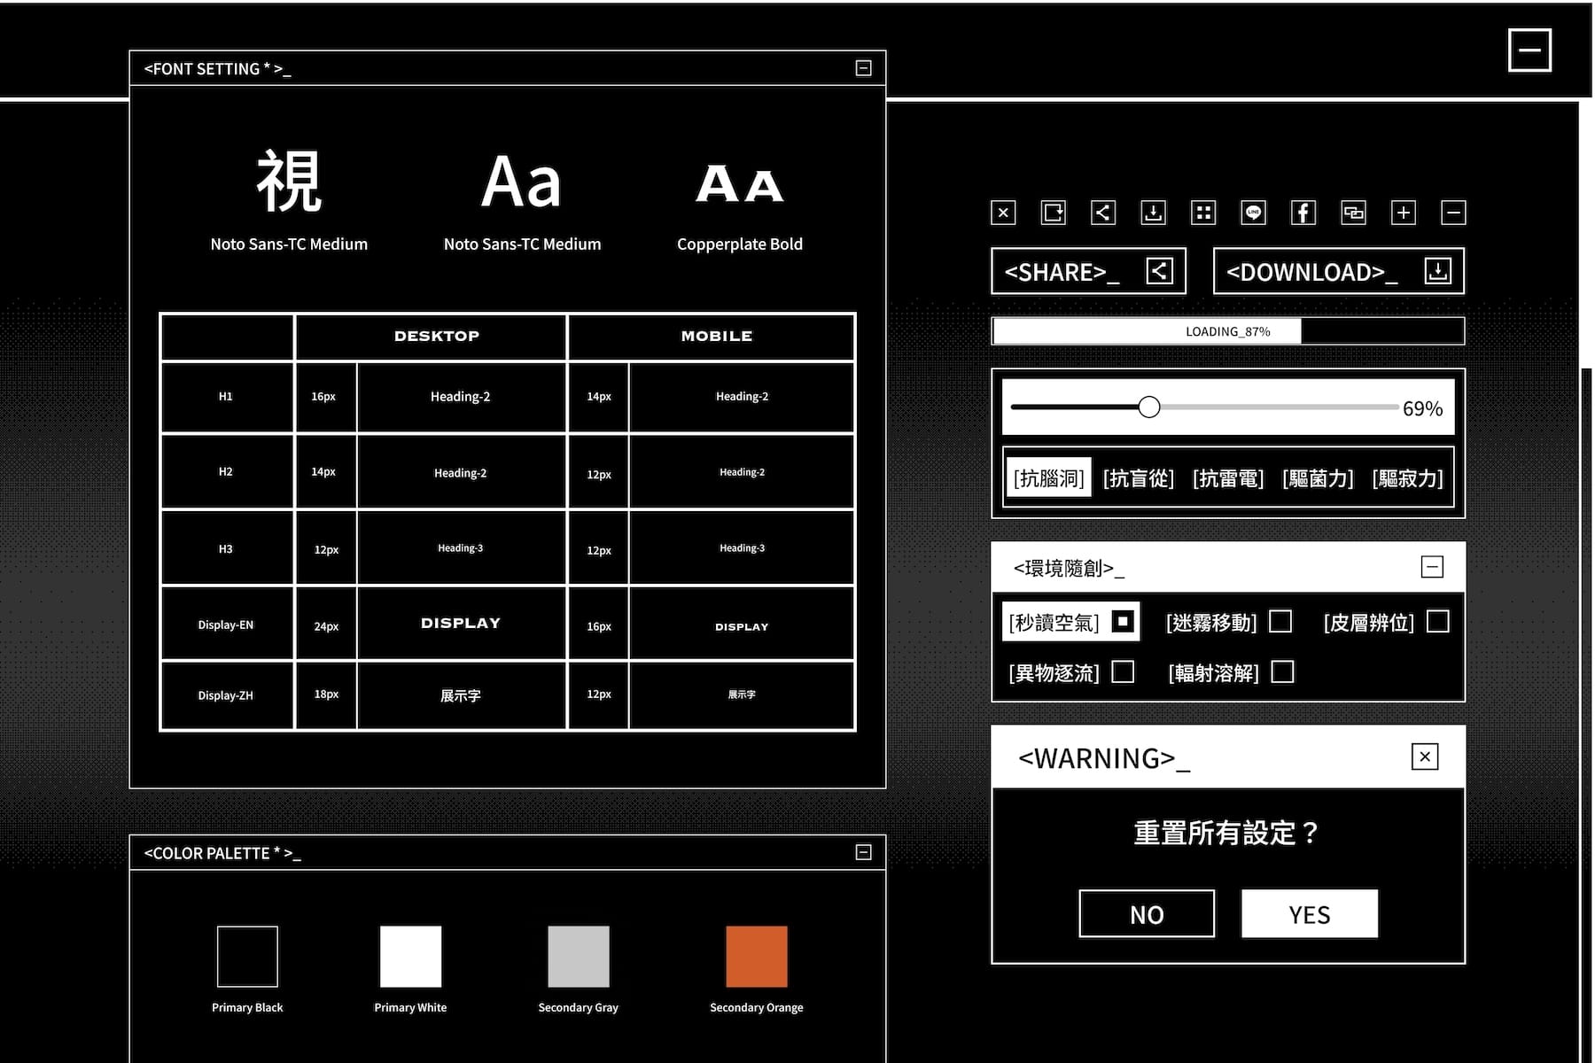
Task: Select the [驅菌力] tab
Action: (1318, 478)
